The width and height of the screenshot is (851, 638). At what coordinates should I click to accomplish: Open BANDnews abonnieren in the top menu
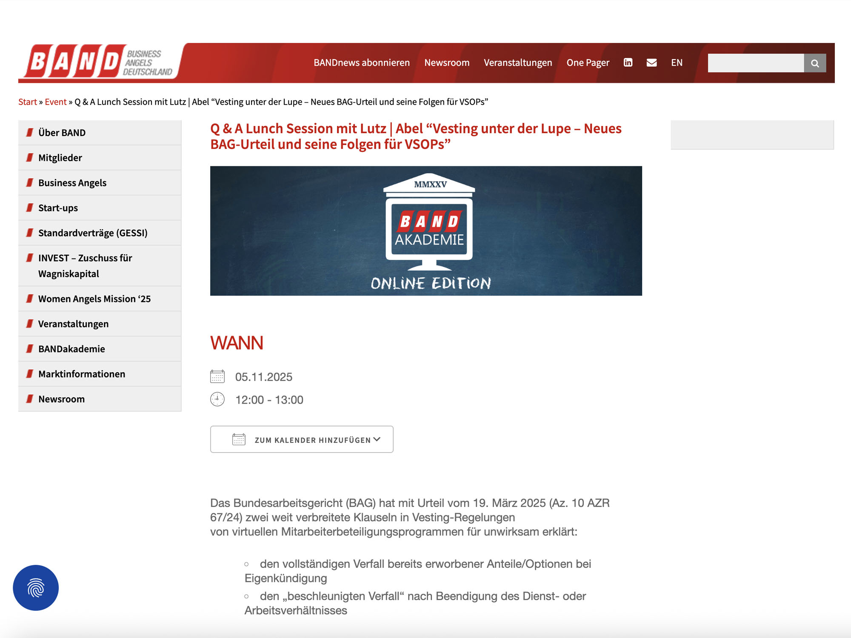(x=362, y=63)
